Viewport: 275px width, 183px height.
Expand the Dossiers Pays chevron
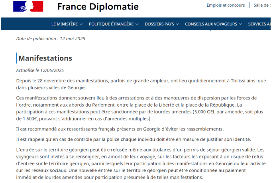coord(178,24)
